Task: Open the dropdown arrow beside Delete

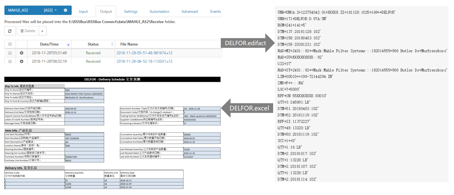Action: click(x=42, y=31)
